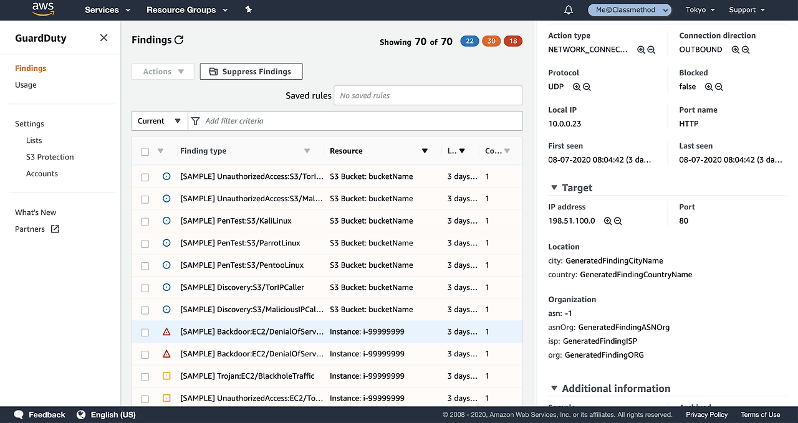Click the Suppress Findings button

tap(251, 72)
